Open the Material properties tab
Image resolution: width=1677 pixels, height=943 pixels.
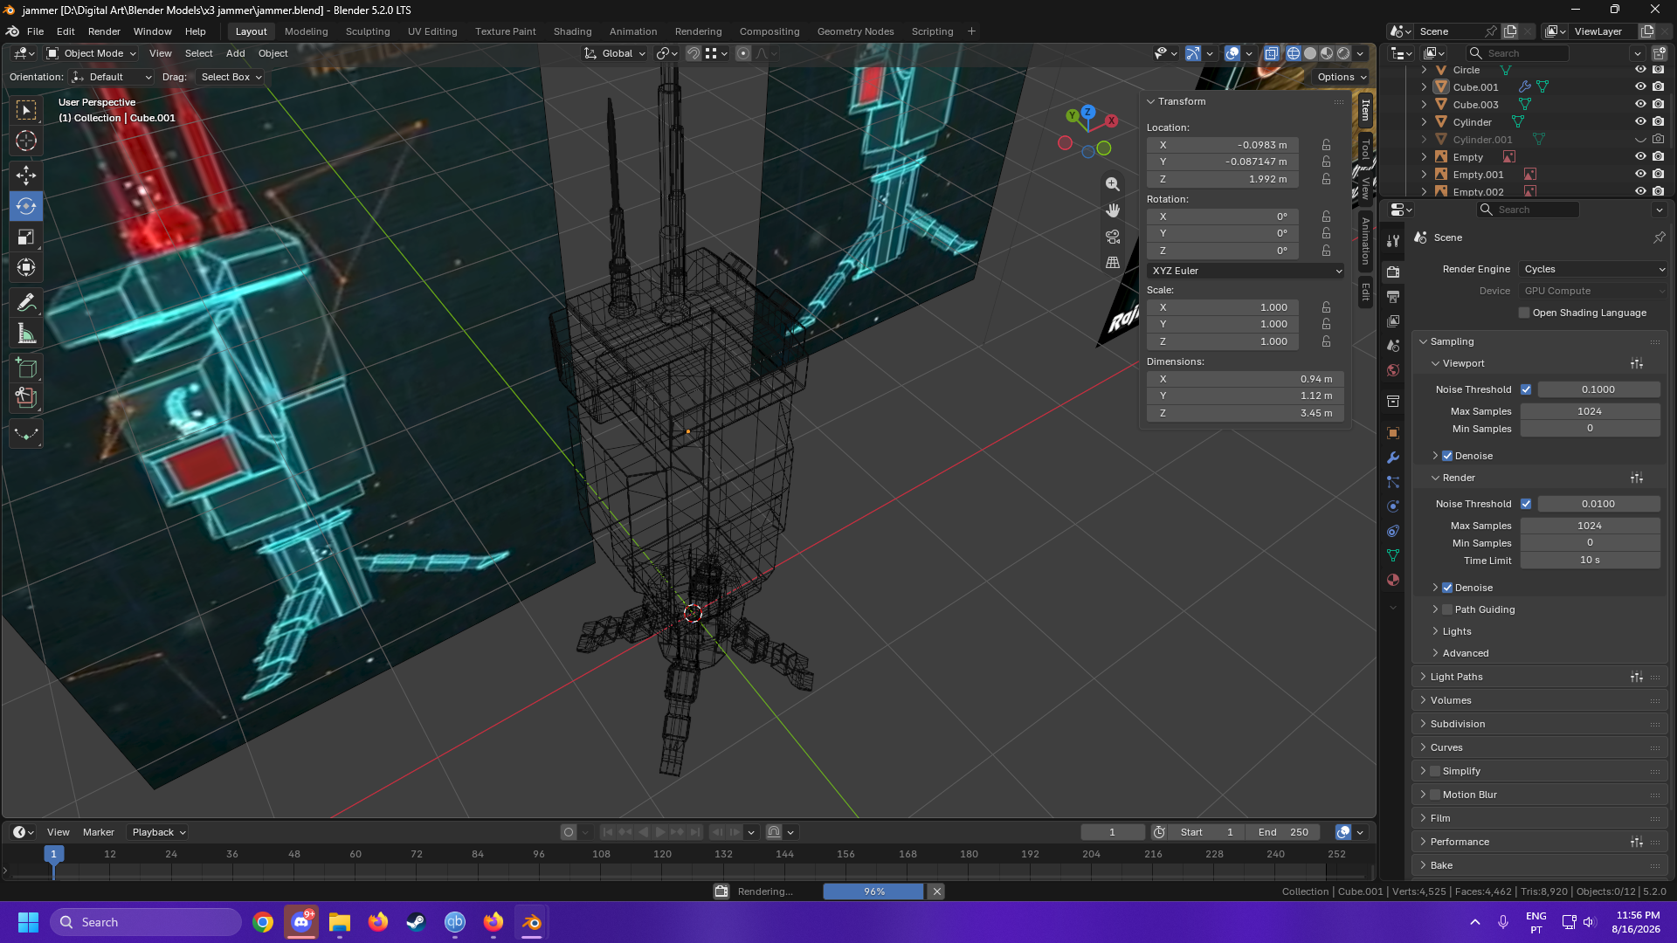click(x=1393, y=580)
